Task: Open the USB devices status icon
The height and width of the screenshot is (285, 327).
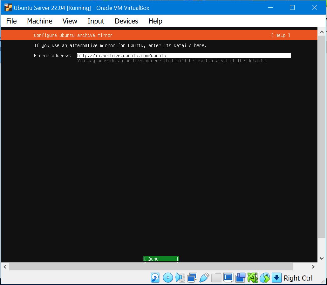Action: [204, 278]
